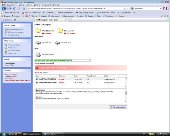The image size is (170, 136).
Task: Click the Full system cleanup button
Action: (118, 107)
